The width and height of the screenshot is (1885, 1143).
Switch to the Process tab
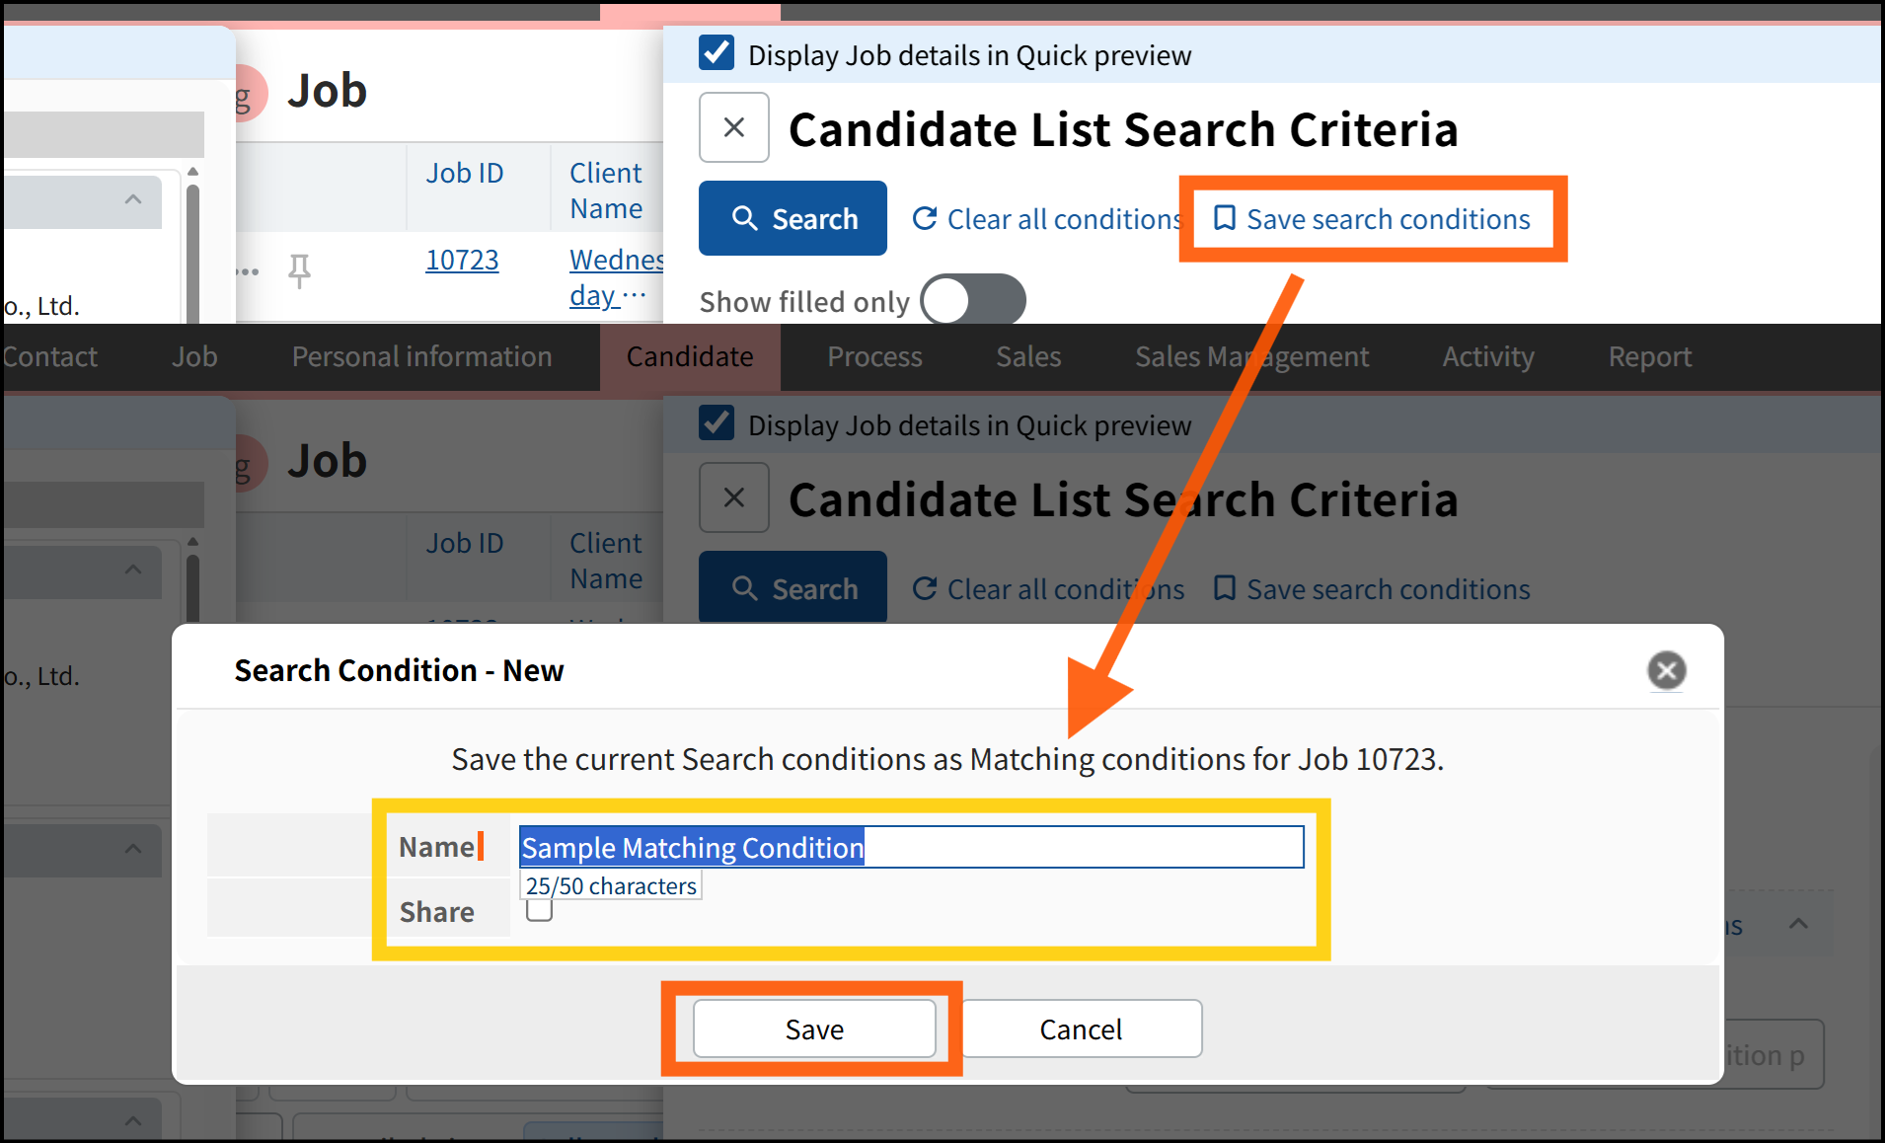pos(874,356)
